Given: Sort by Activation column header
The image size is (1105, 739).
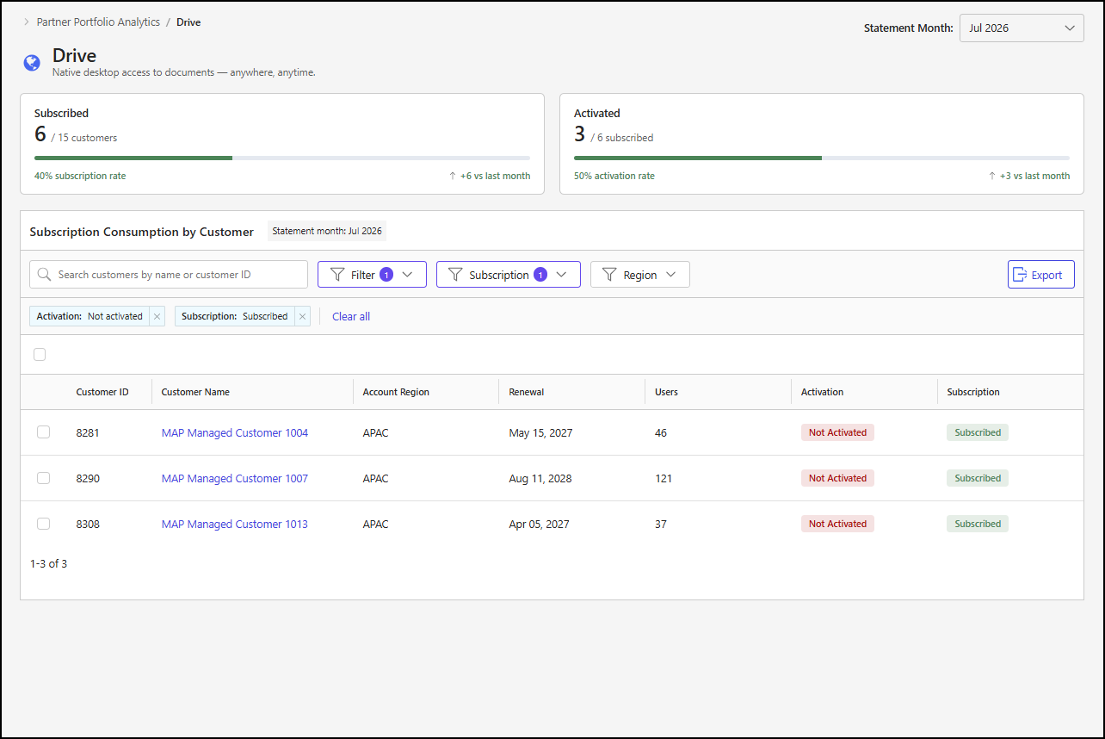Looking at the screenshot, I should coord(822,392).
